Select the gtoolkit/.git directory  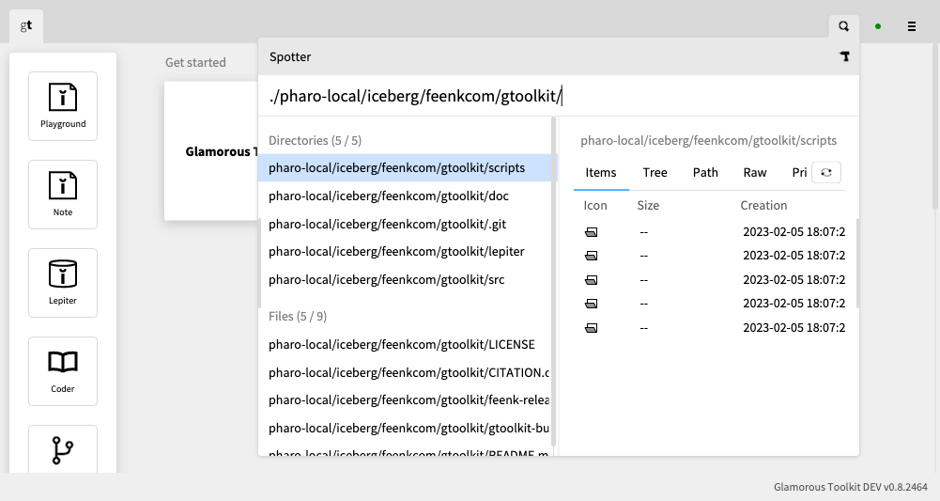[x=406, y=225]
